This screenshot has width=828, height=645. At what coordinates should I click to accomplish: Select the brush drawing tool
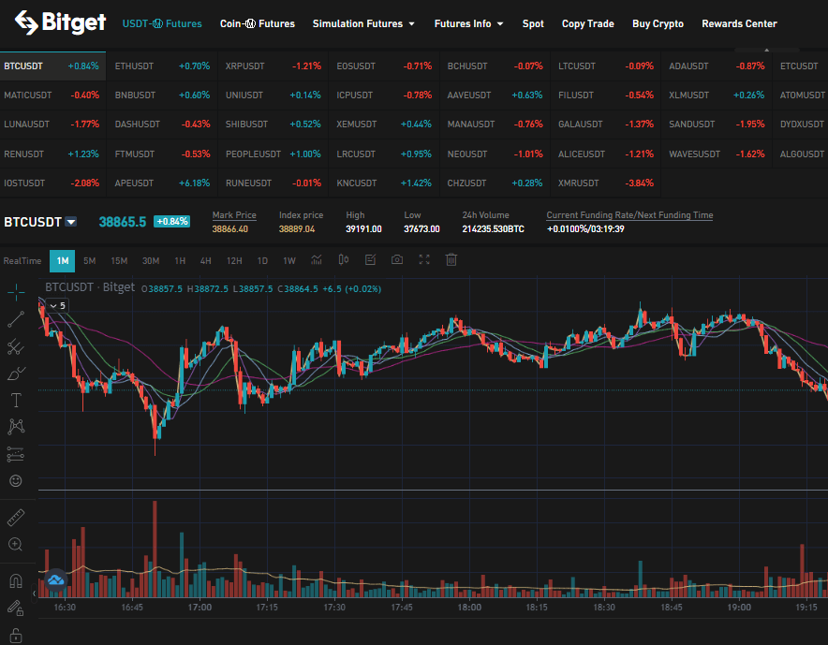16,374
